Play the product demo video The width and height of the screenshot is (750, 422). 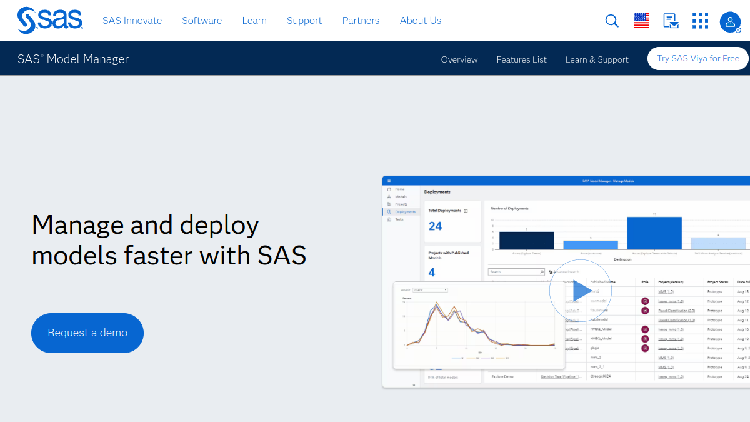(x=582, y=291)
